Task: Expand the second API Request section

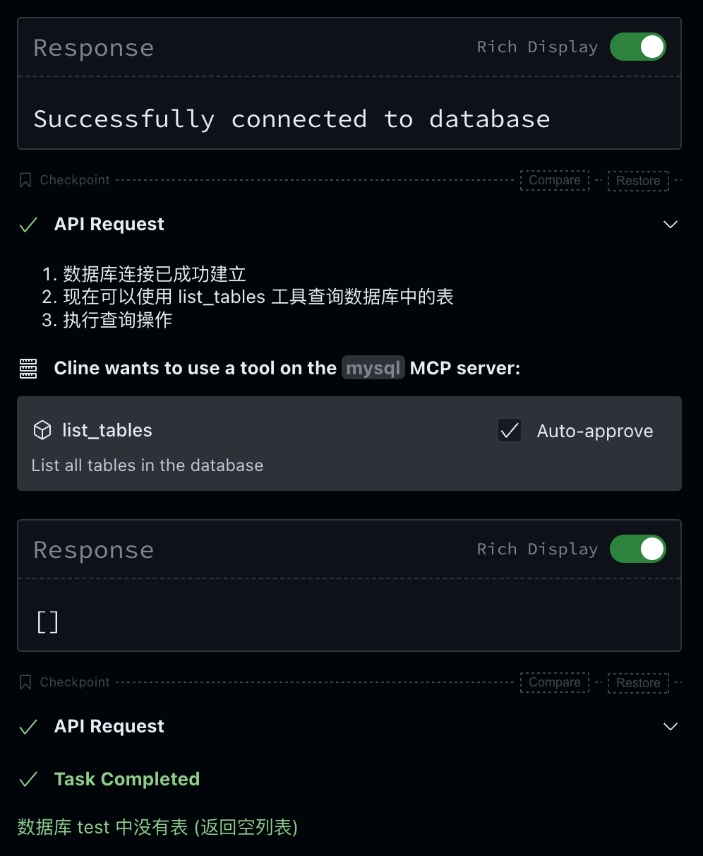Action: (670, 726)
